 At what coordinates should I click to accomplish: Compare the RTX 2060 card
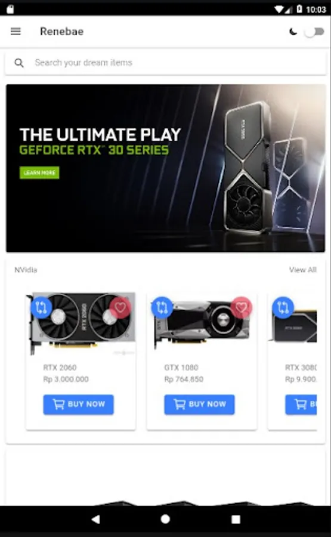[x=41, y=307]
